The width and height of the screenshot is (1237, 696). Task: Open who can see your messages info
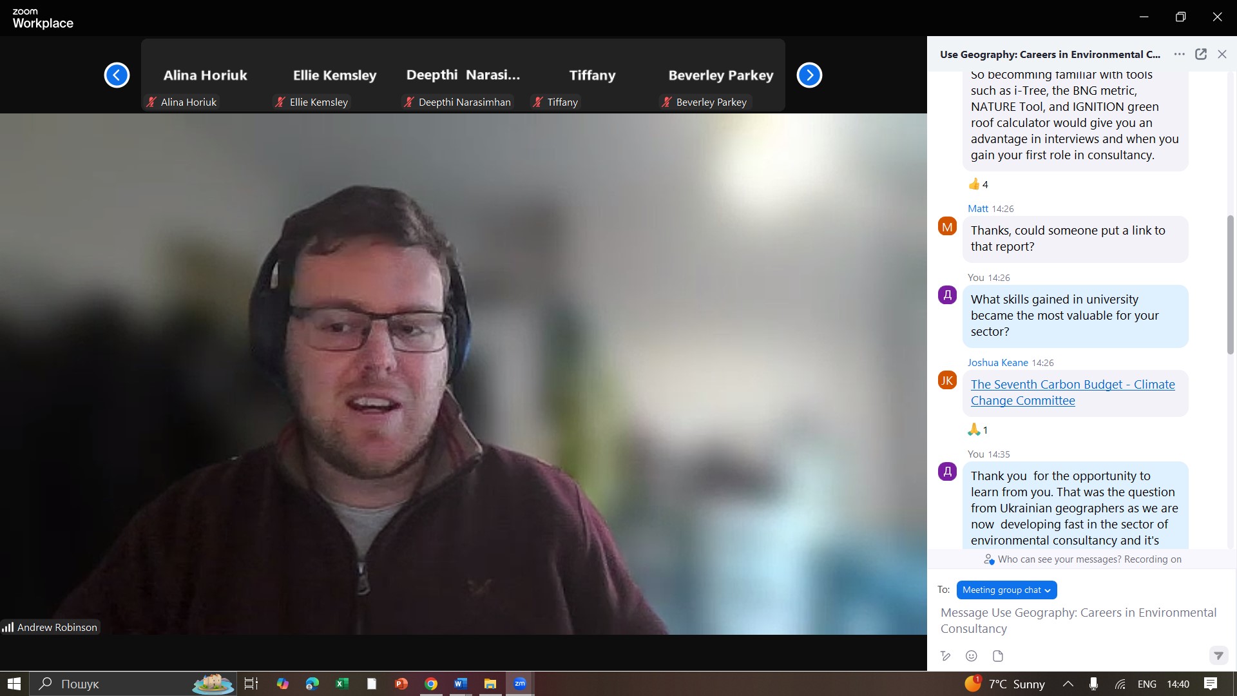coord(1082,559)
